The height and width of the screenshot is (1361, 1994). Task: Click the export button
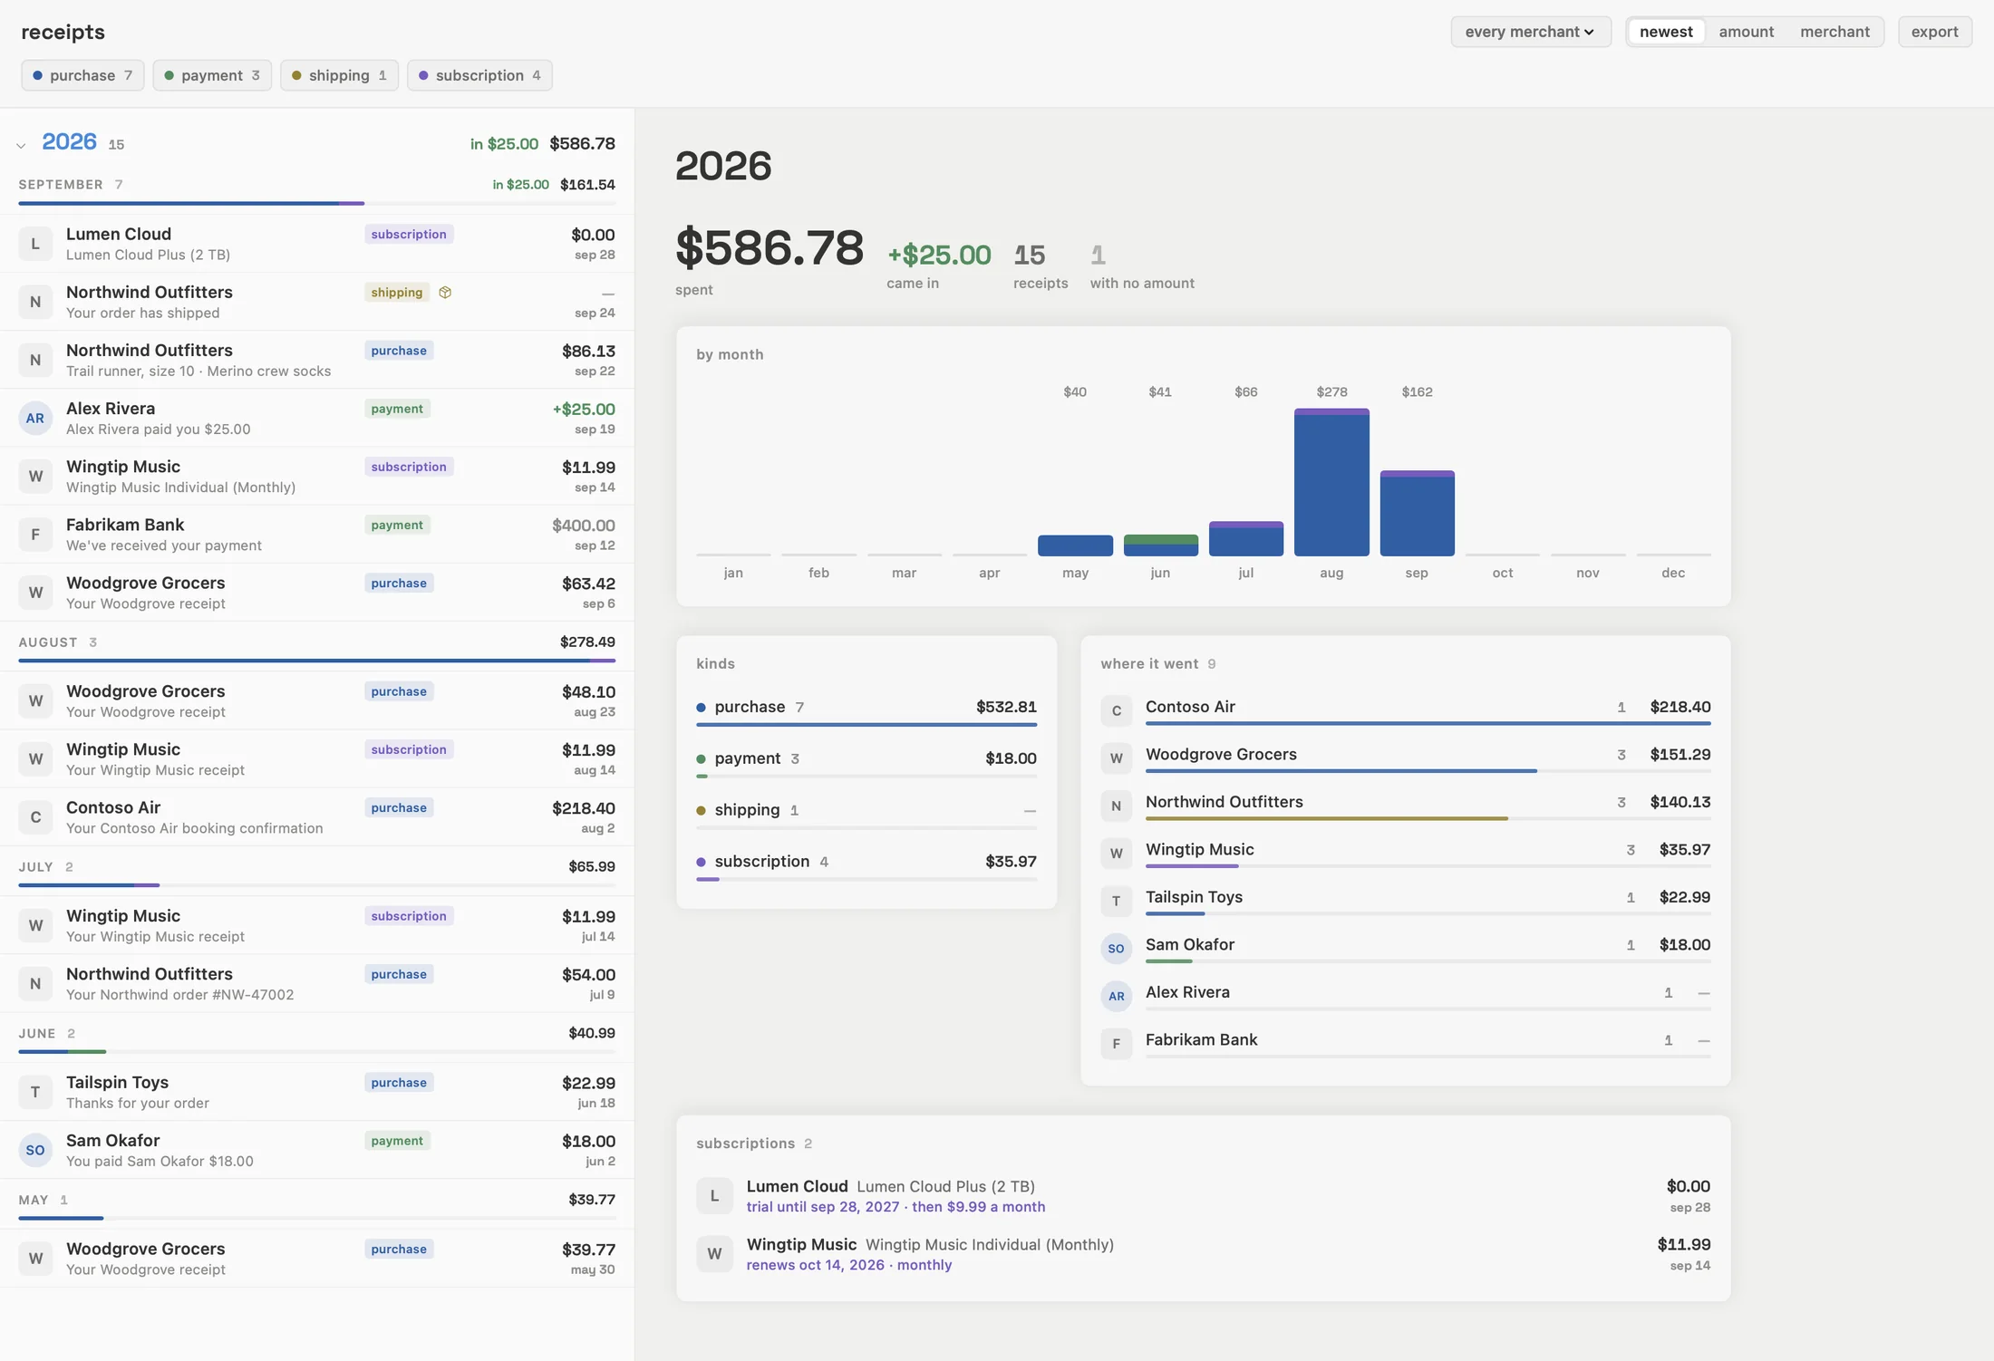click(1934, 32)
